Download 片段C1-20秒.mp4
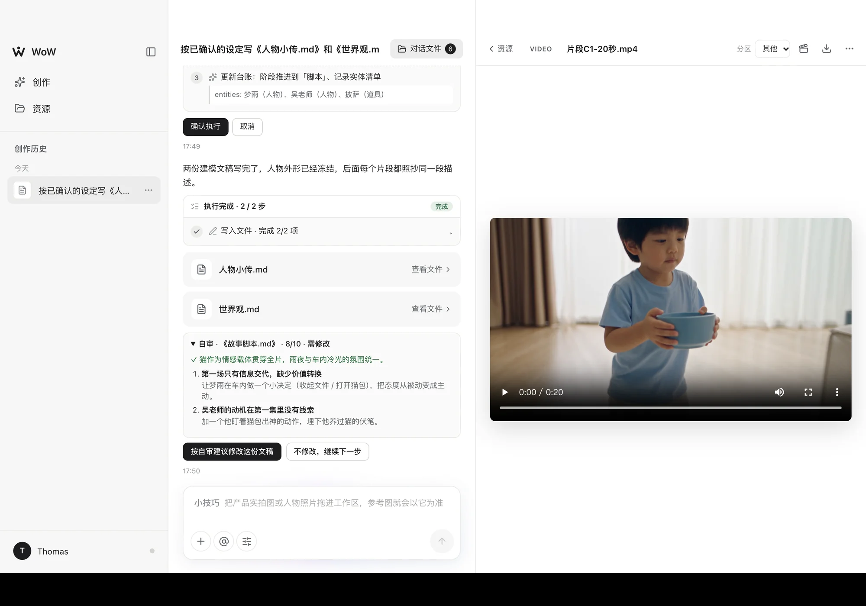This screenshot has height=606, width=866. (827, 49)
